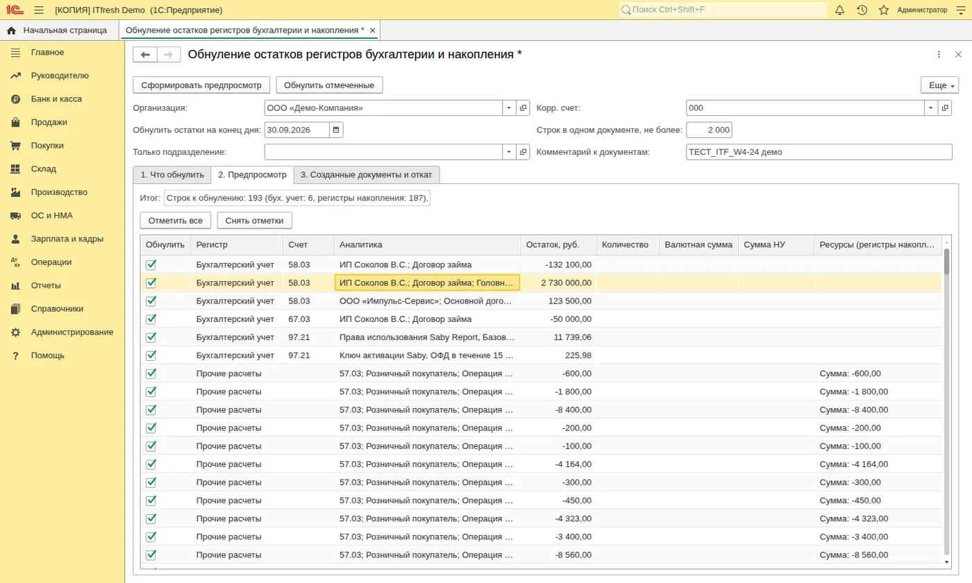
Task: Sort table by Остаток, руб. column header
Action: pos(558,245)
